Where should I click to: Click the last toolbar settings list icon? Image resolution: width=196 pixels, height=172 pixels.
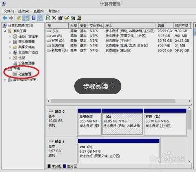click(x=79, y=18)
